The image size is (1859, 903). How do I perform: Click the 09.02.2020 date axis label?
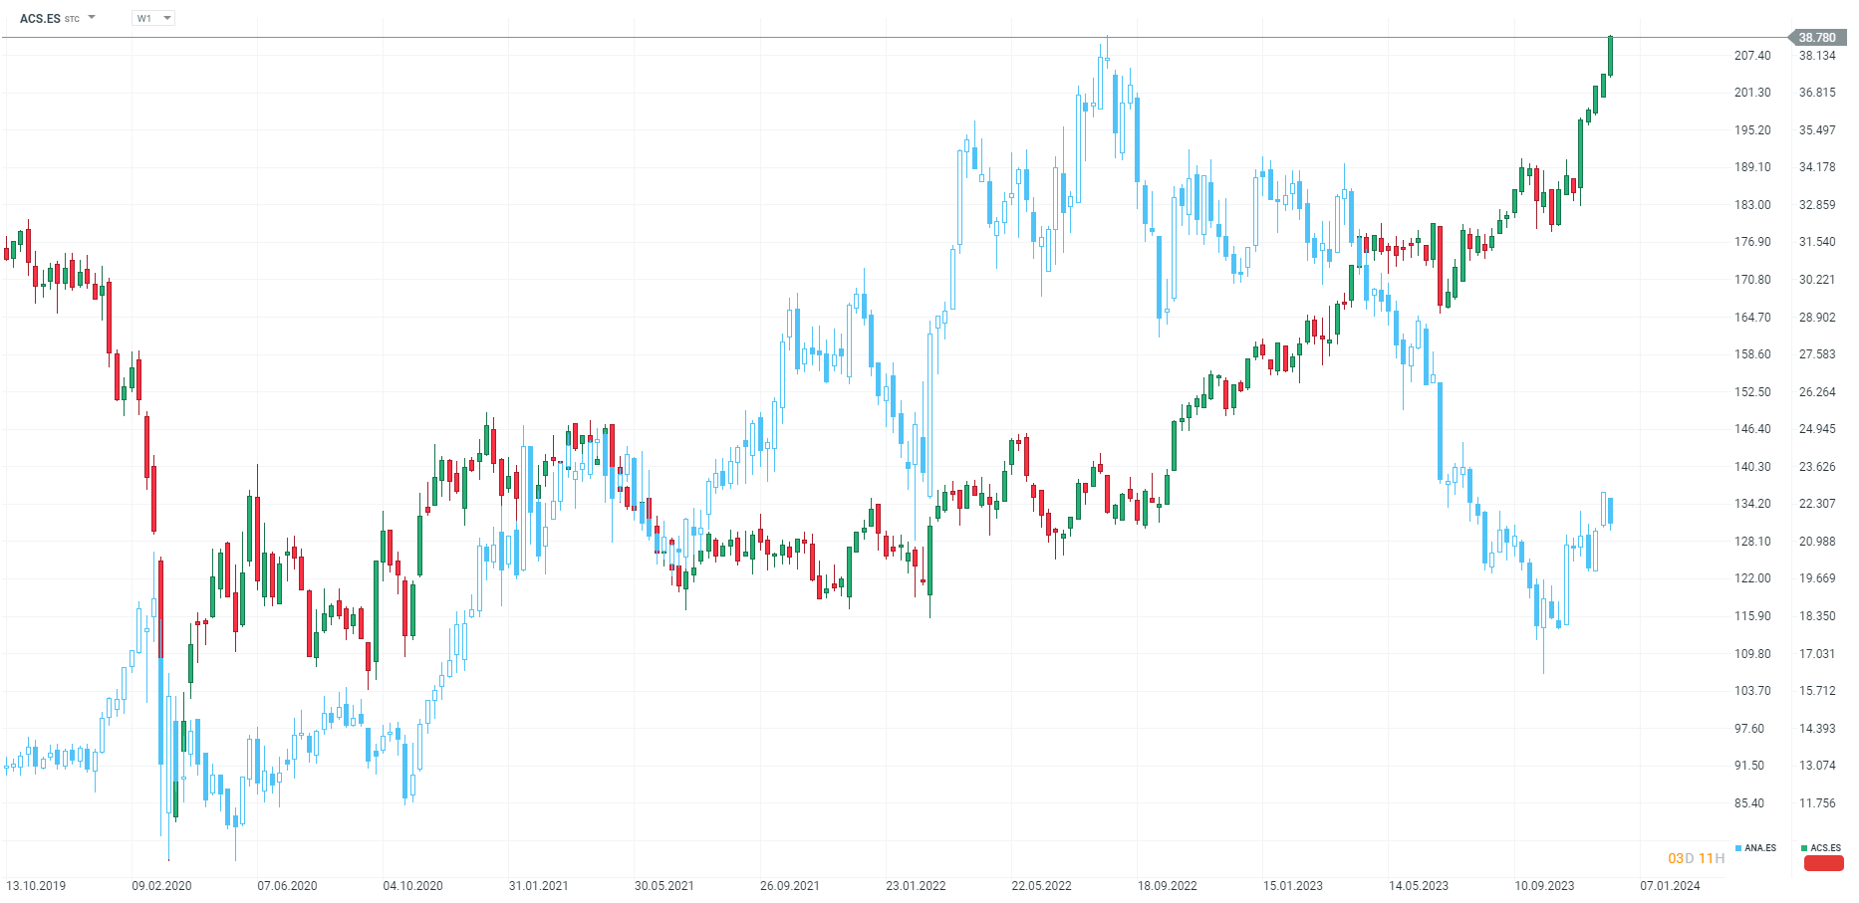click(x=161, y=885)
